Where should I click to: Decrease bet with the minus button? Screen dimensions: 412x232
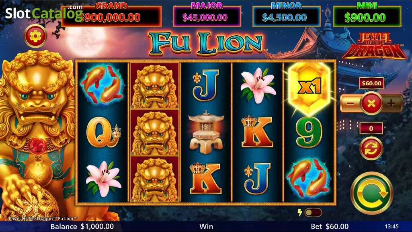[350, 103]
